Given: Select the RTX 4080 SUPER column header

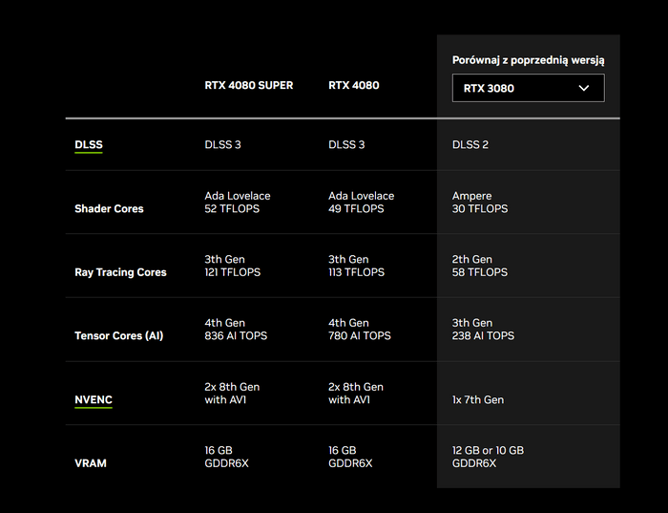Looking at the screenshot, I should (x=249, y=85).
